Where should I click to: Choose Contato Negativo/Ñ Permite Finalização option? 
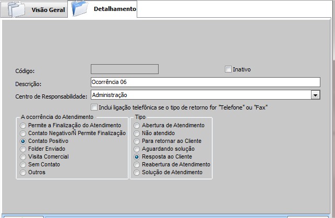[23, 134]
